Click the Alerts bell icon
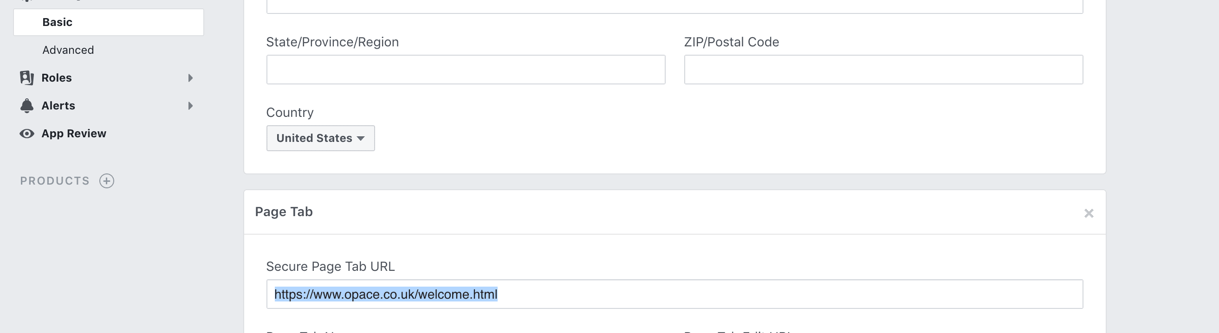This screenshot has height=333, width=1219. click(x=27, y=105)
